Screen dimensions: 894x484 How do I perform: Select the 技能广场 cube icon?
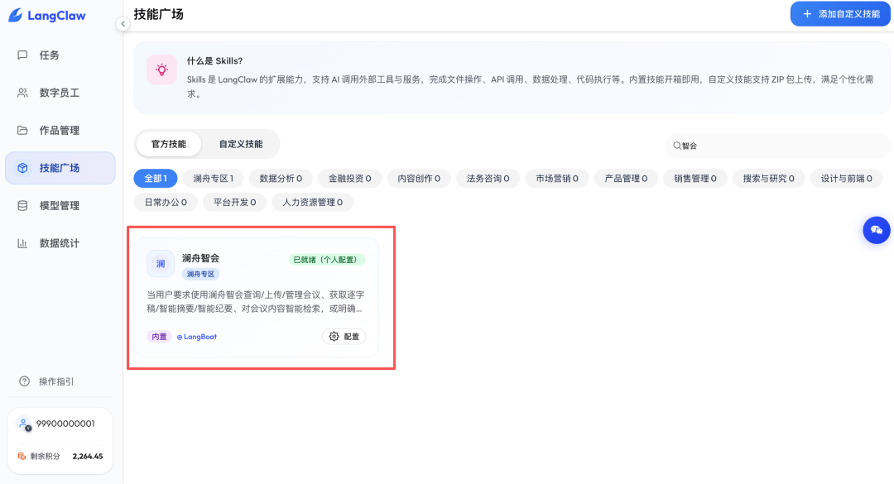(x=22, y=168)
